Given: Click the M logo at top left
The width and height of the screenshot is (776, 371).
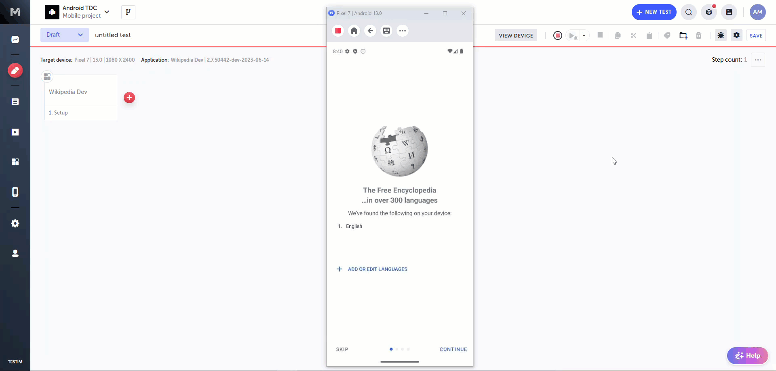Looking at the screenshot, I should point(15,12).
